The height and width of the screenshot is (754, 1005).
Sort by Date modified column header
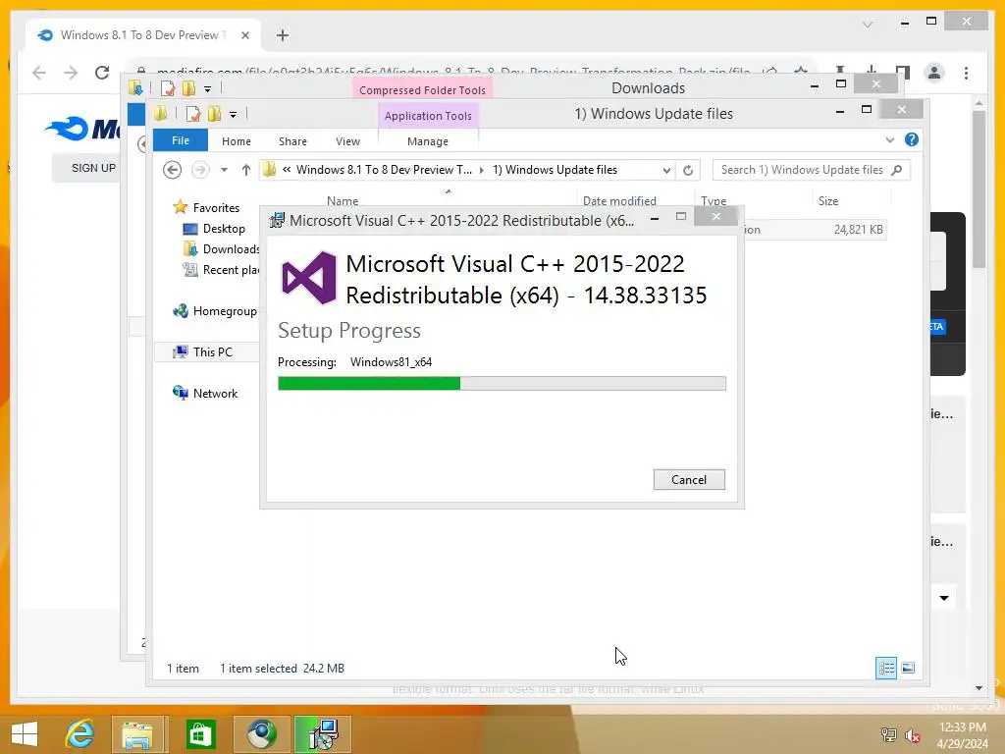click(619, 200)
